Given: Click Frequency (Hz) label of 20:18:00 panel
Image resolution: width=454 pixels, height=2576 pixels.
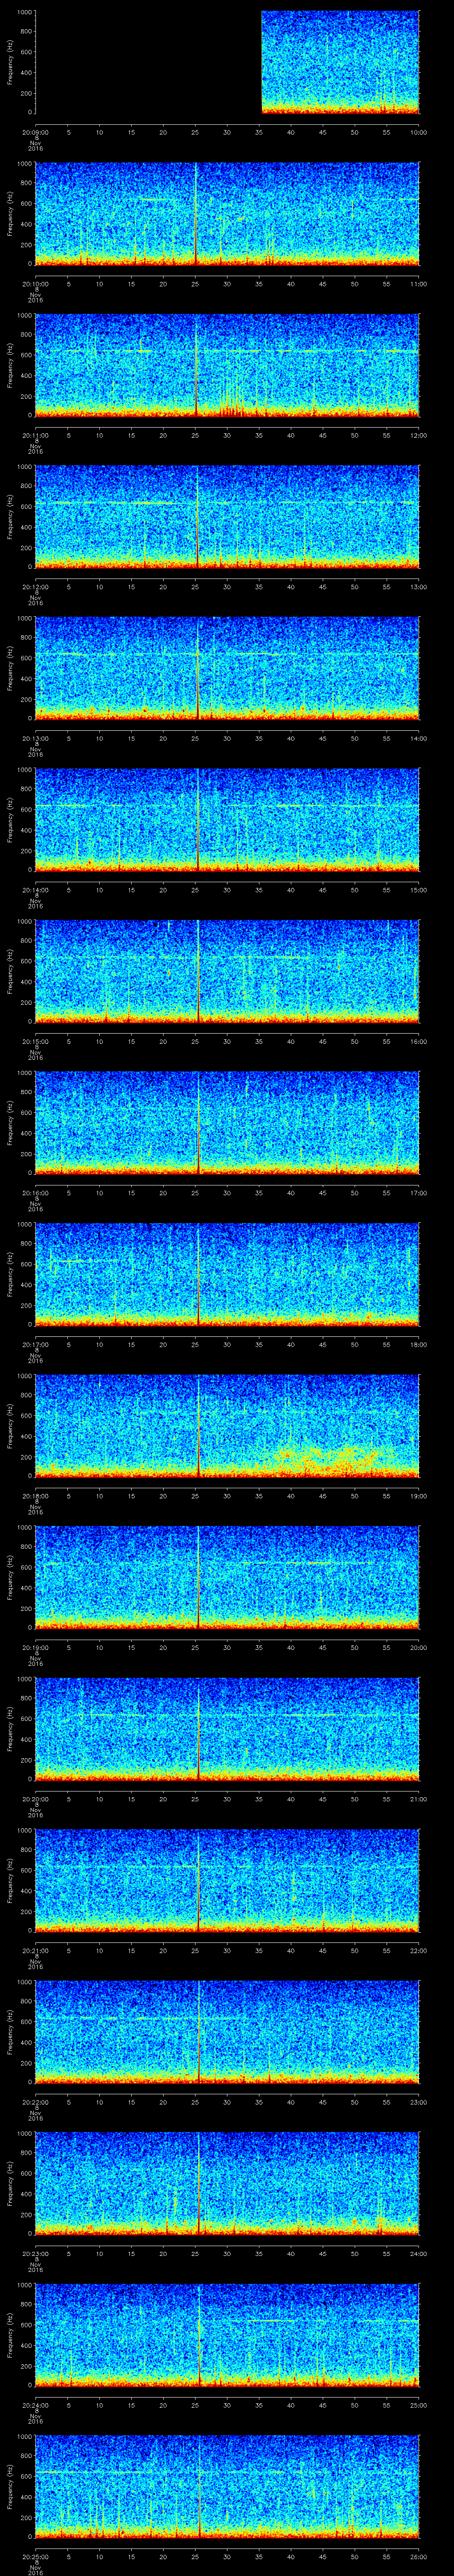Looking at the screenshot, I should (10, 1426).
